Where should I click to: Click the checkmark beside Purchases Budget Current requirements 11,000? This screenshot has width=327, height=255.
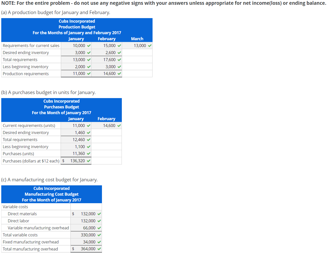89,126
